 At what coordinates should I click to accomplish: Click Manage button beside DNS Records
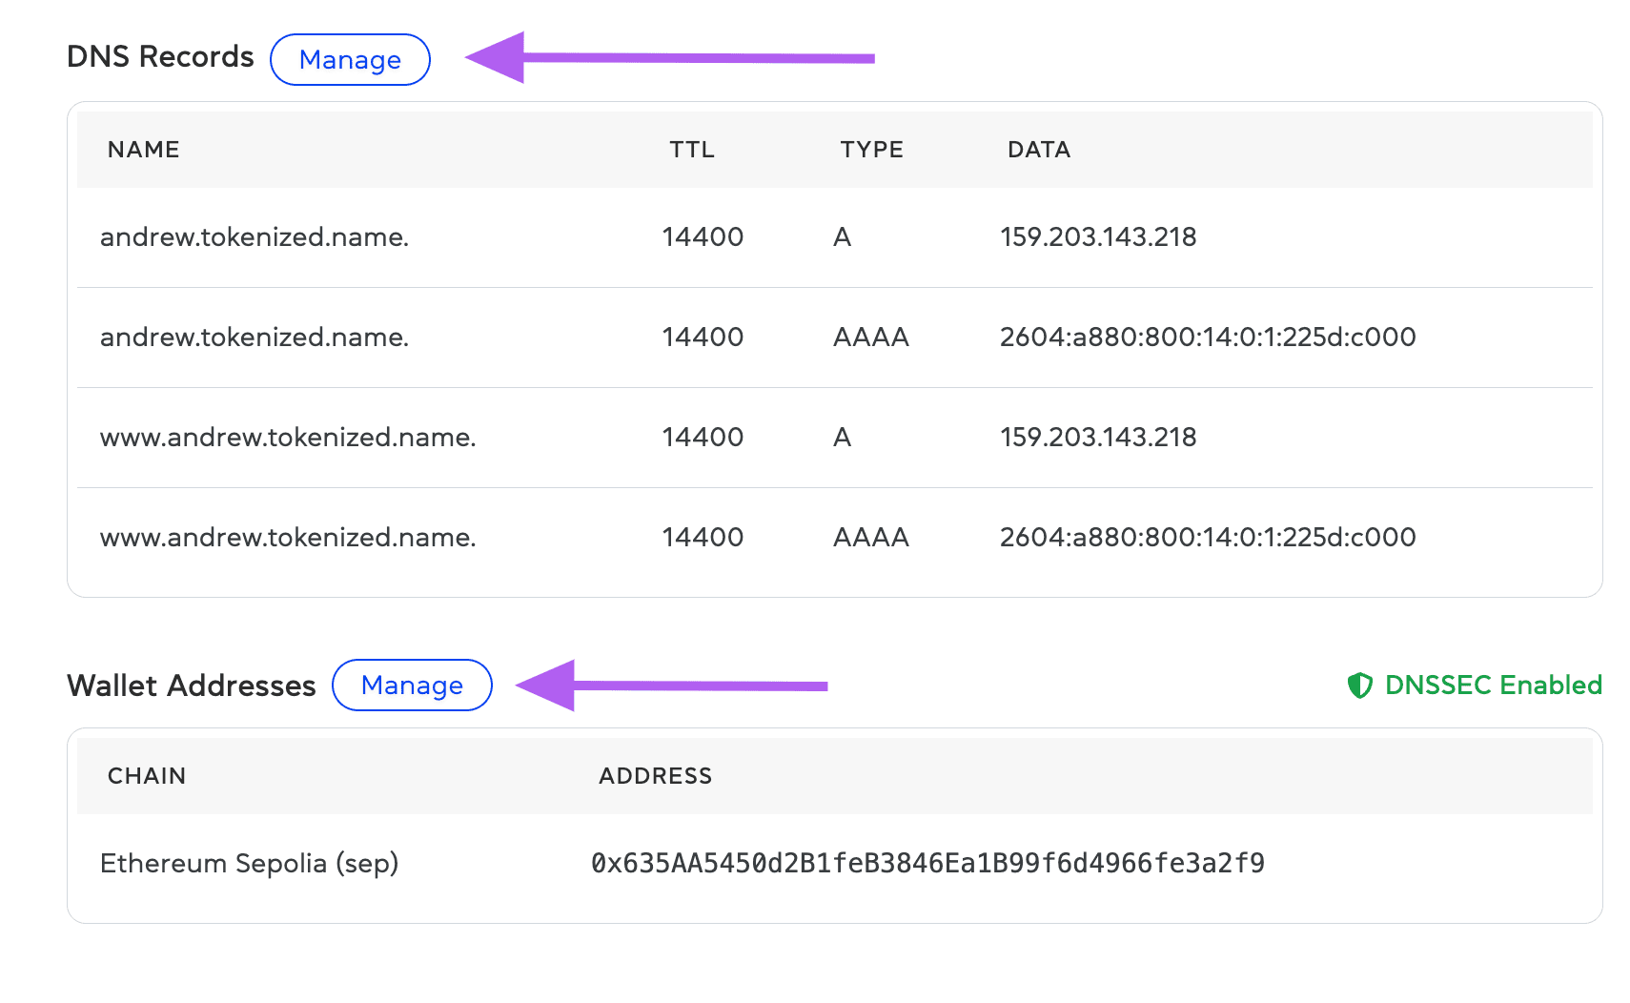(350, 60)
